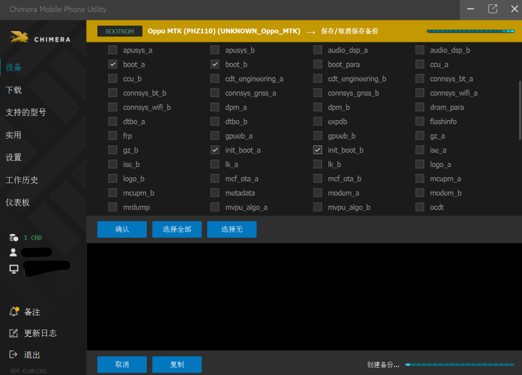Screen dimensions: 522x375
Task: Click the 保存/取消保存备份 header text
Action: pos(350,31)
